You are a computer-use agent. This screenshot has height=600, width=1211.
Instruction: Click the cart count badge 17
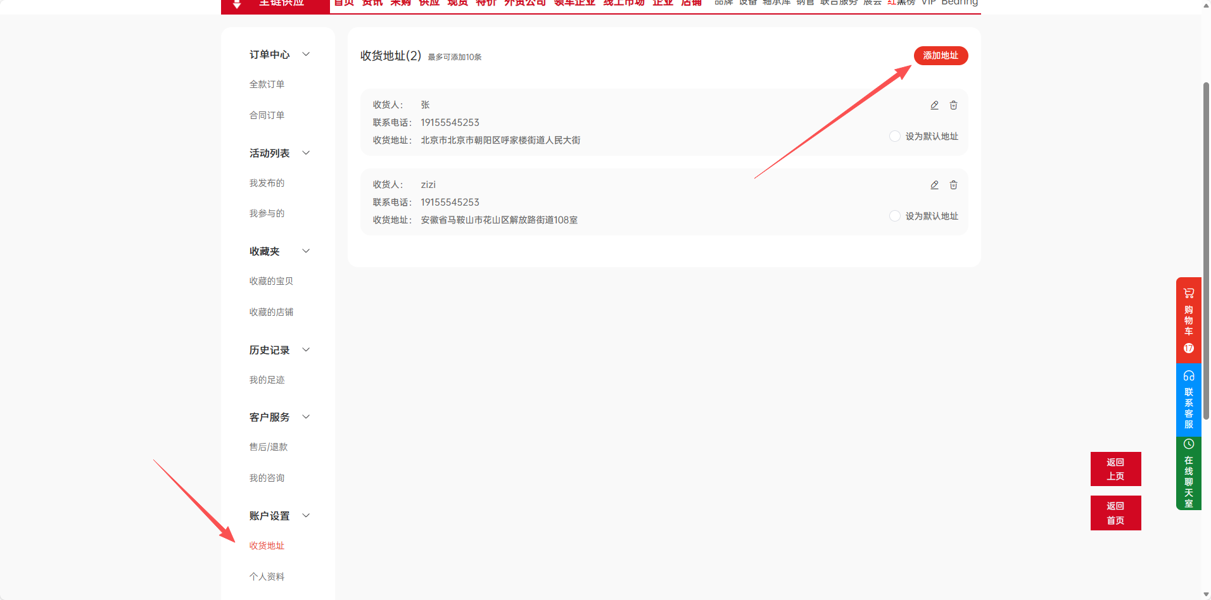pyautogui.click(x=1188, y=348)
